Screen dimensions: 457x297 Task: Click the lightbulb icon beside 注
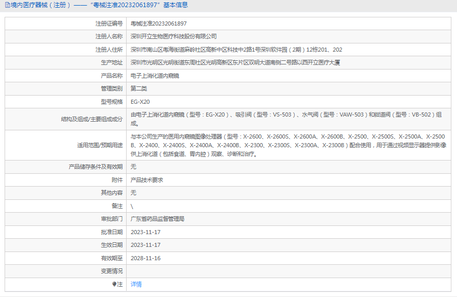point(114,284)
